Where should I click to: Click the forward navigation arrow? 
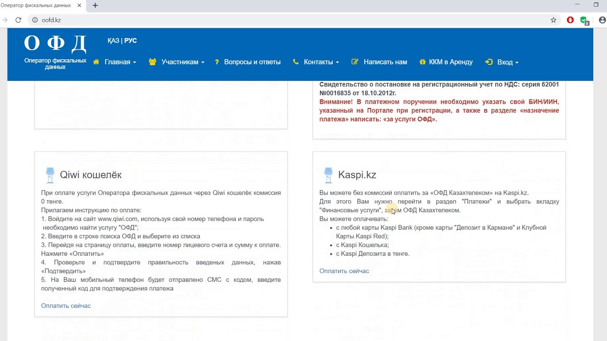click(5, 20)
